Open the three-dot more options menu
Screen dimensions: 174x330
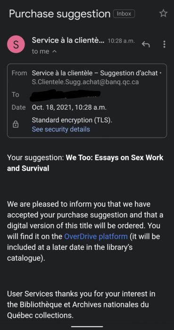tap(164, 44)
